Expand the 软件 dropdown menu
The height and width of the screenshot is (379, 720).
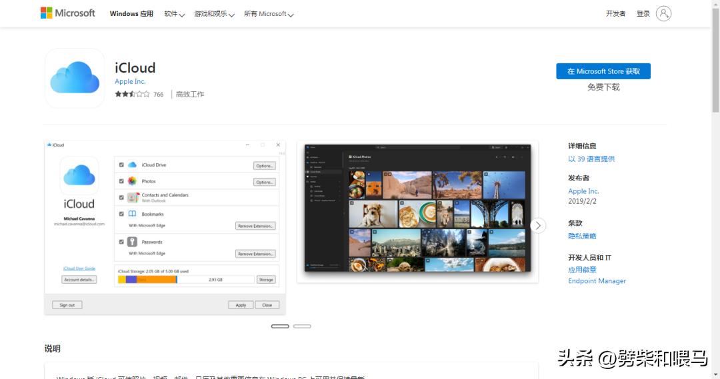(175, 14)
